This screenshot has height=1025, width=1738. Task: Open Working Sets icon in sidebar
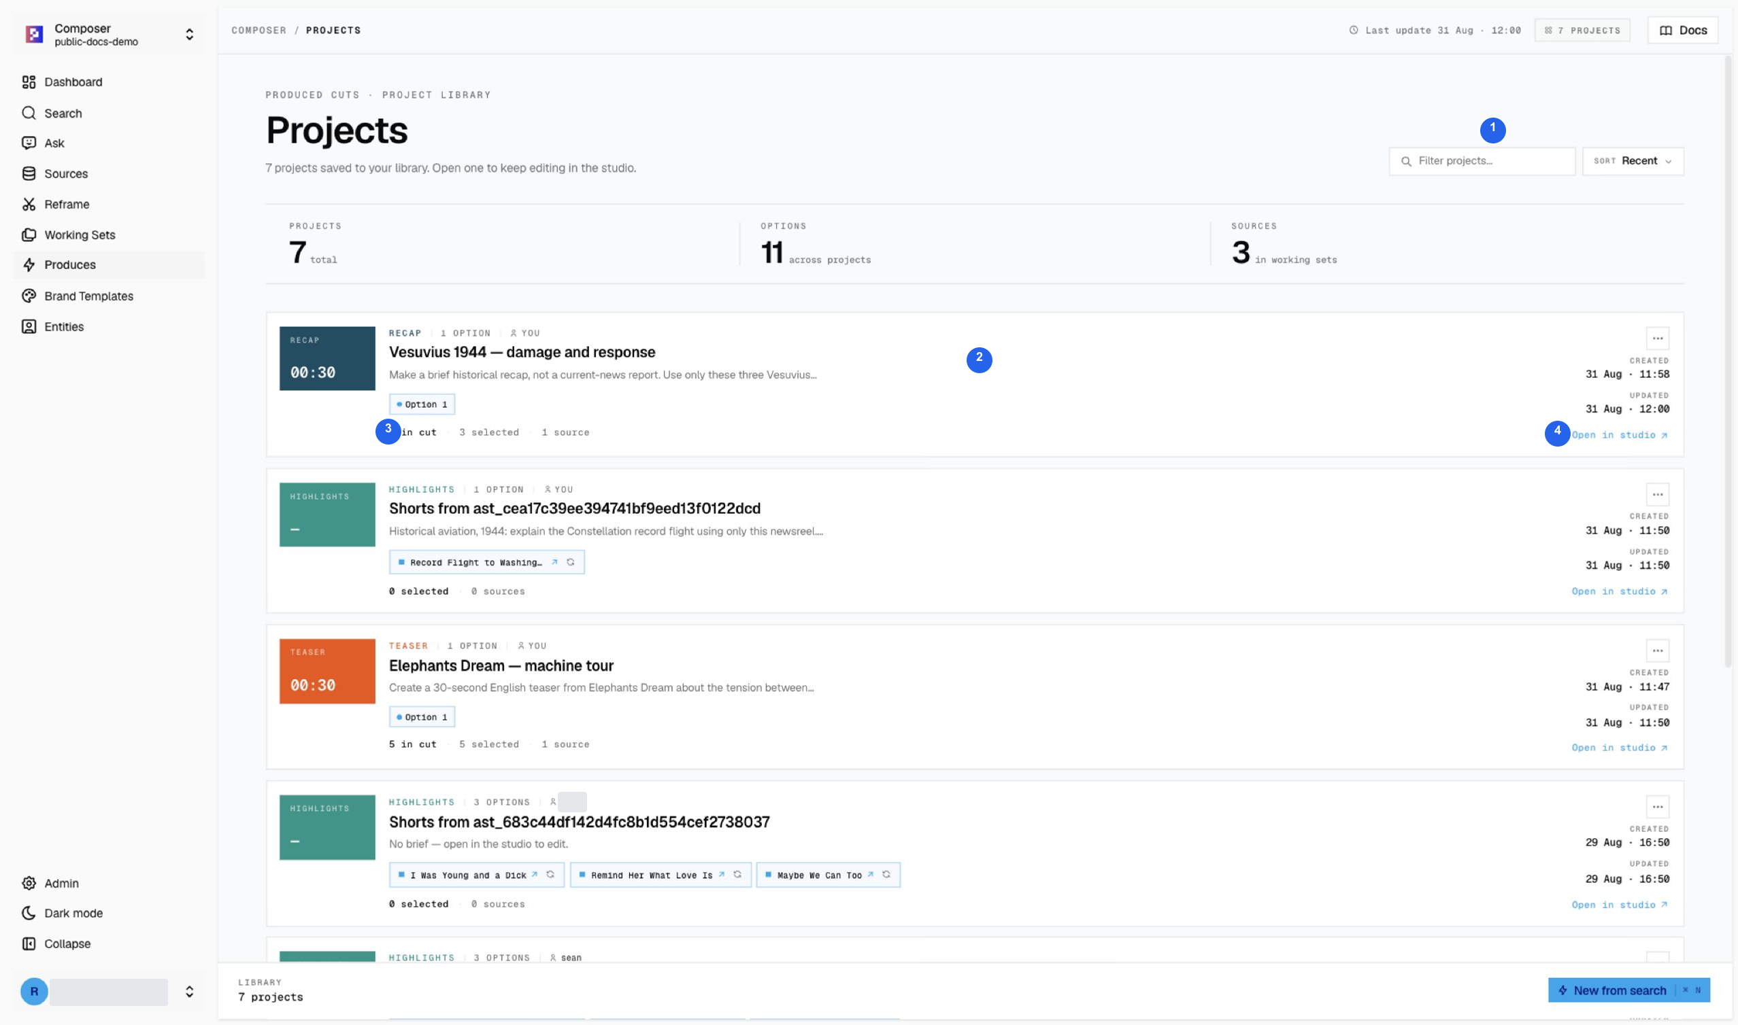tap(29, 234)
